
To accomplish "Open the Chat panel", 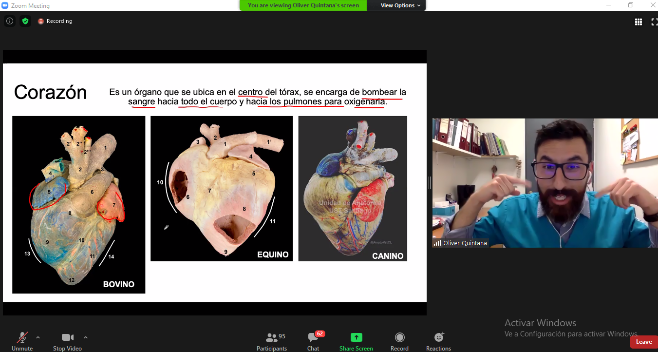I will click(x=313, y=341).
